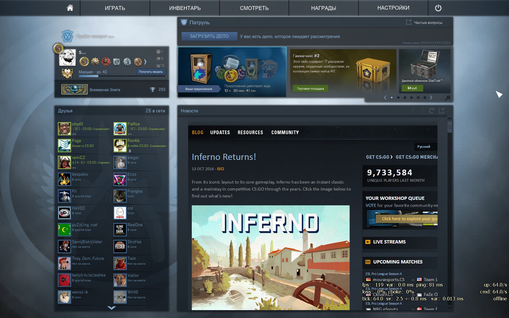This screenshot has height=318, width=509.
Task: Open the Частые вопросы link
Action: tap(424, 22)
